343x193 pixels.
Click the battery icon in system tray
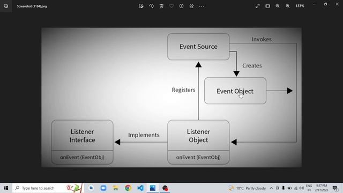point(289,188)
